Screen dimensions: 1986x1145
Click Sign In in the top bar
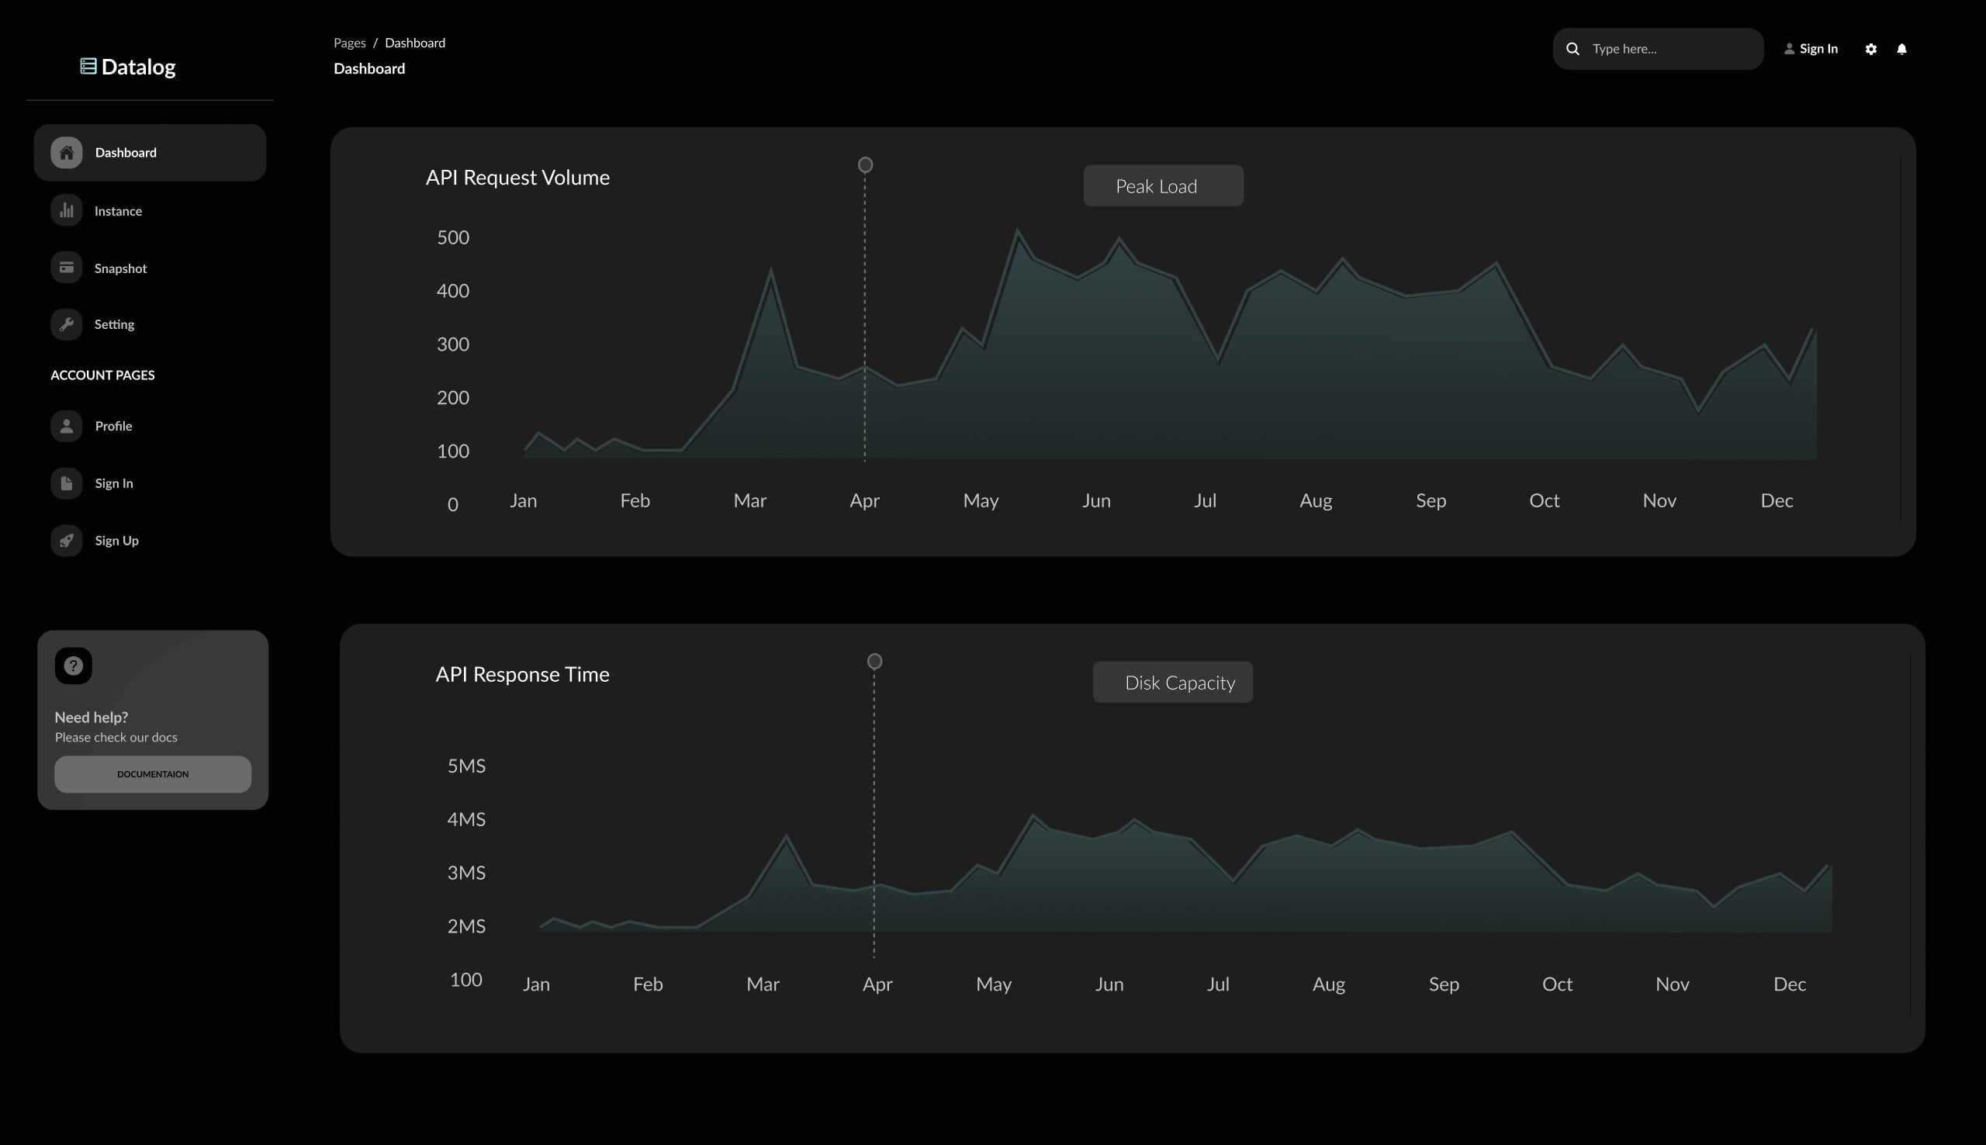(1817, 49)
